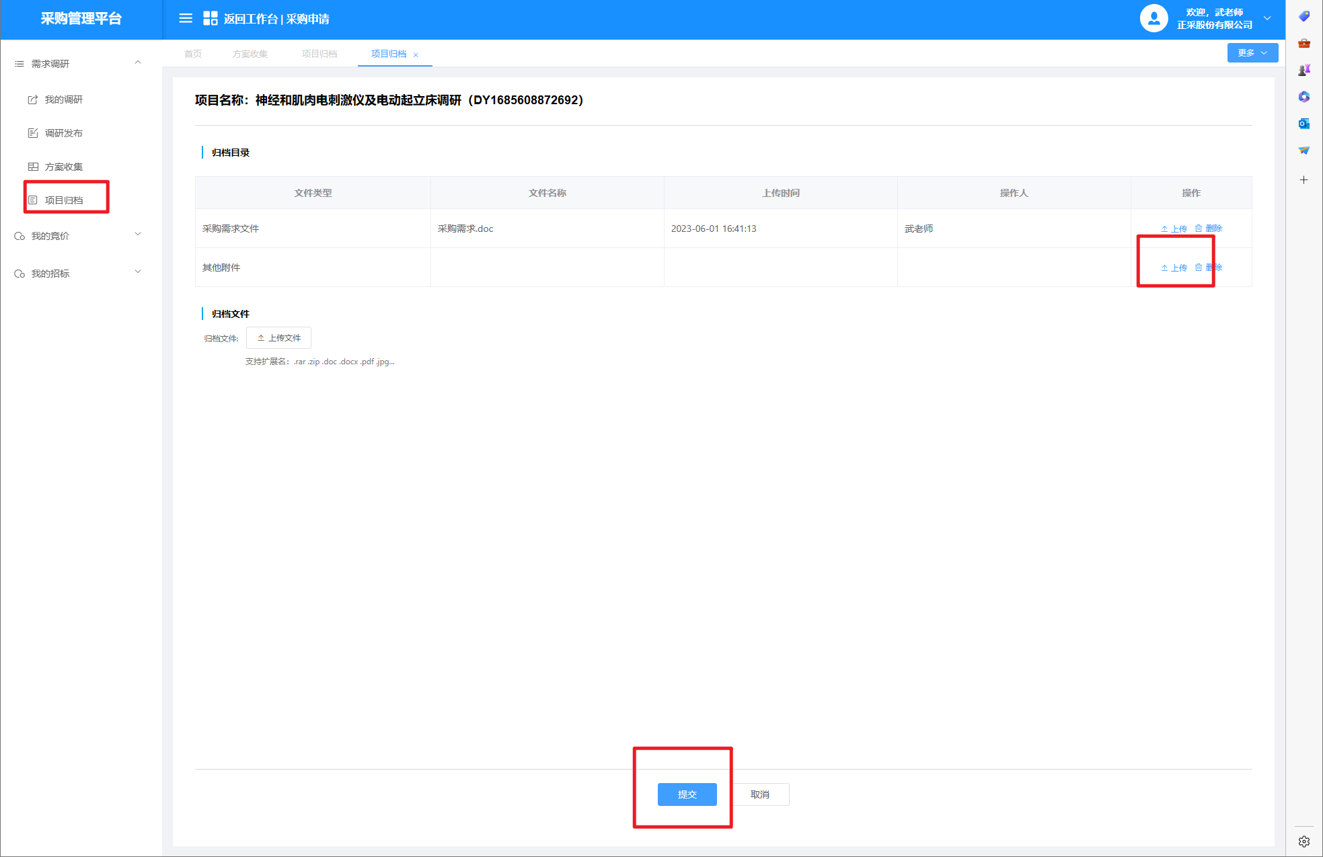Switch to the 方案收集 tab
1323x857 pixels.
tap(250, 54)
